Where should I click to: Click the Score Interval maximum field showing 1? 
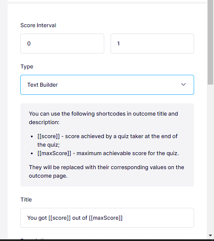click(152, 44)
